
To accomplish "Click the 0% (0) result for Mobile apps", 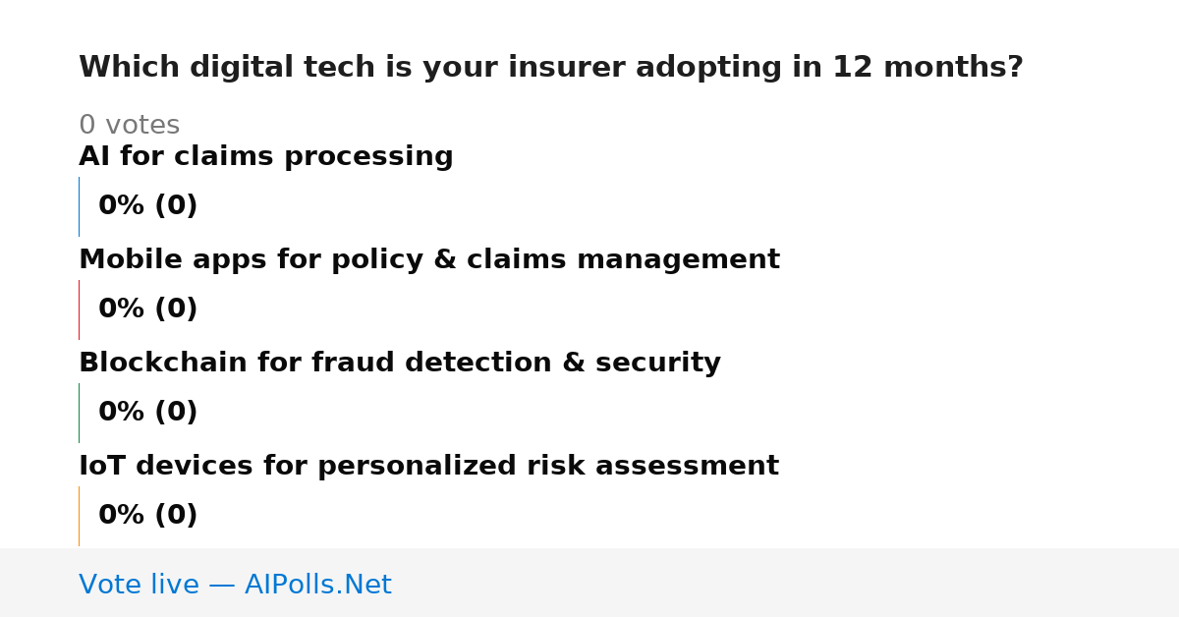I will 148,309.
